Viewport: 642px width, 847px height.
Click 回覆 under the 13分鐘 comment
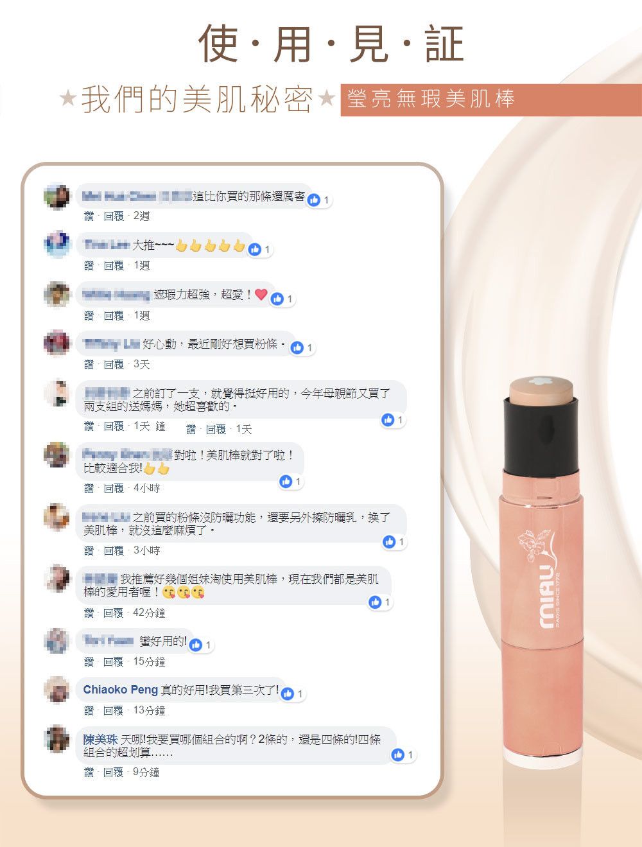coord(114,710)
